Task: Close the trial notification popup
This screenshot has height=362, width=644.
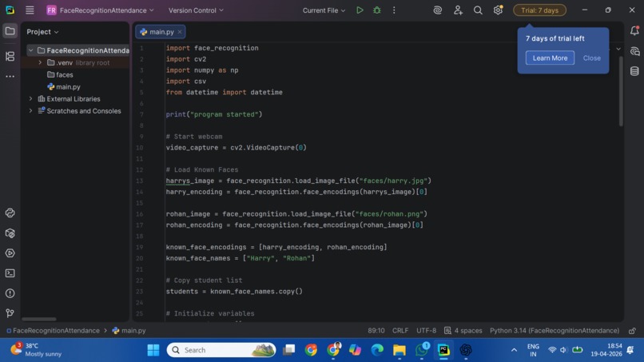Action: coord(591,58)
